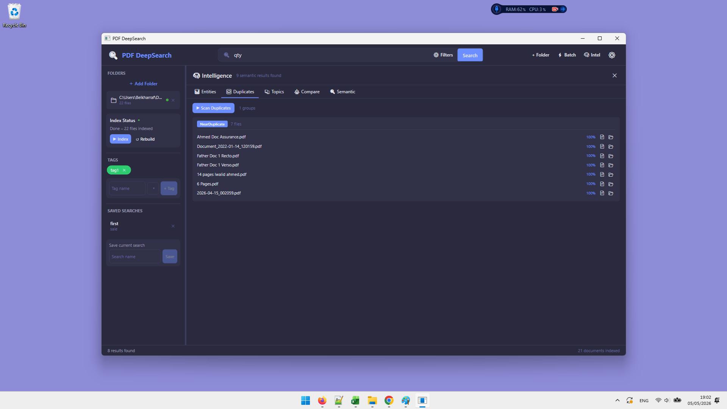Open folder icon for Father Doc 1 Verso.pdf
The width and height of the screenshot is (727, 409).
[611, 165]
